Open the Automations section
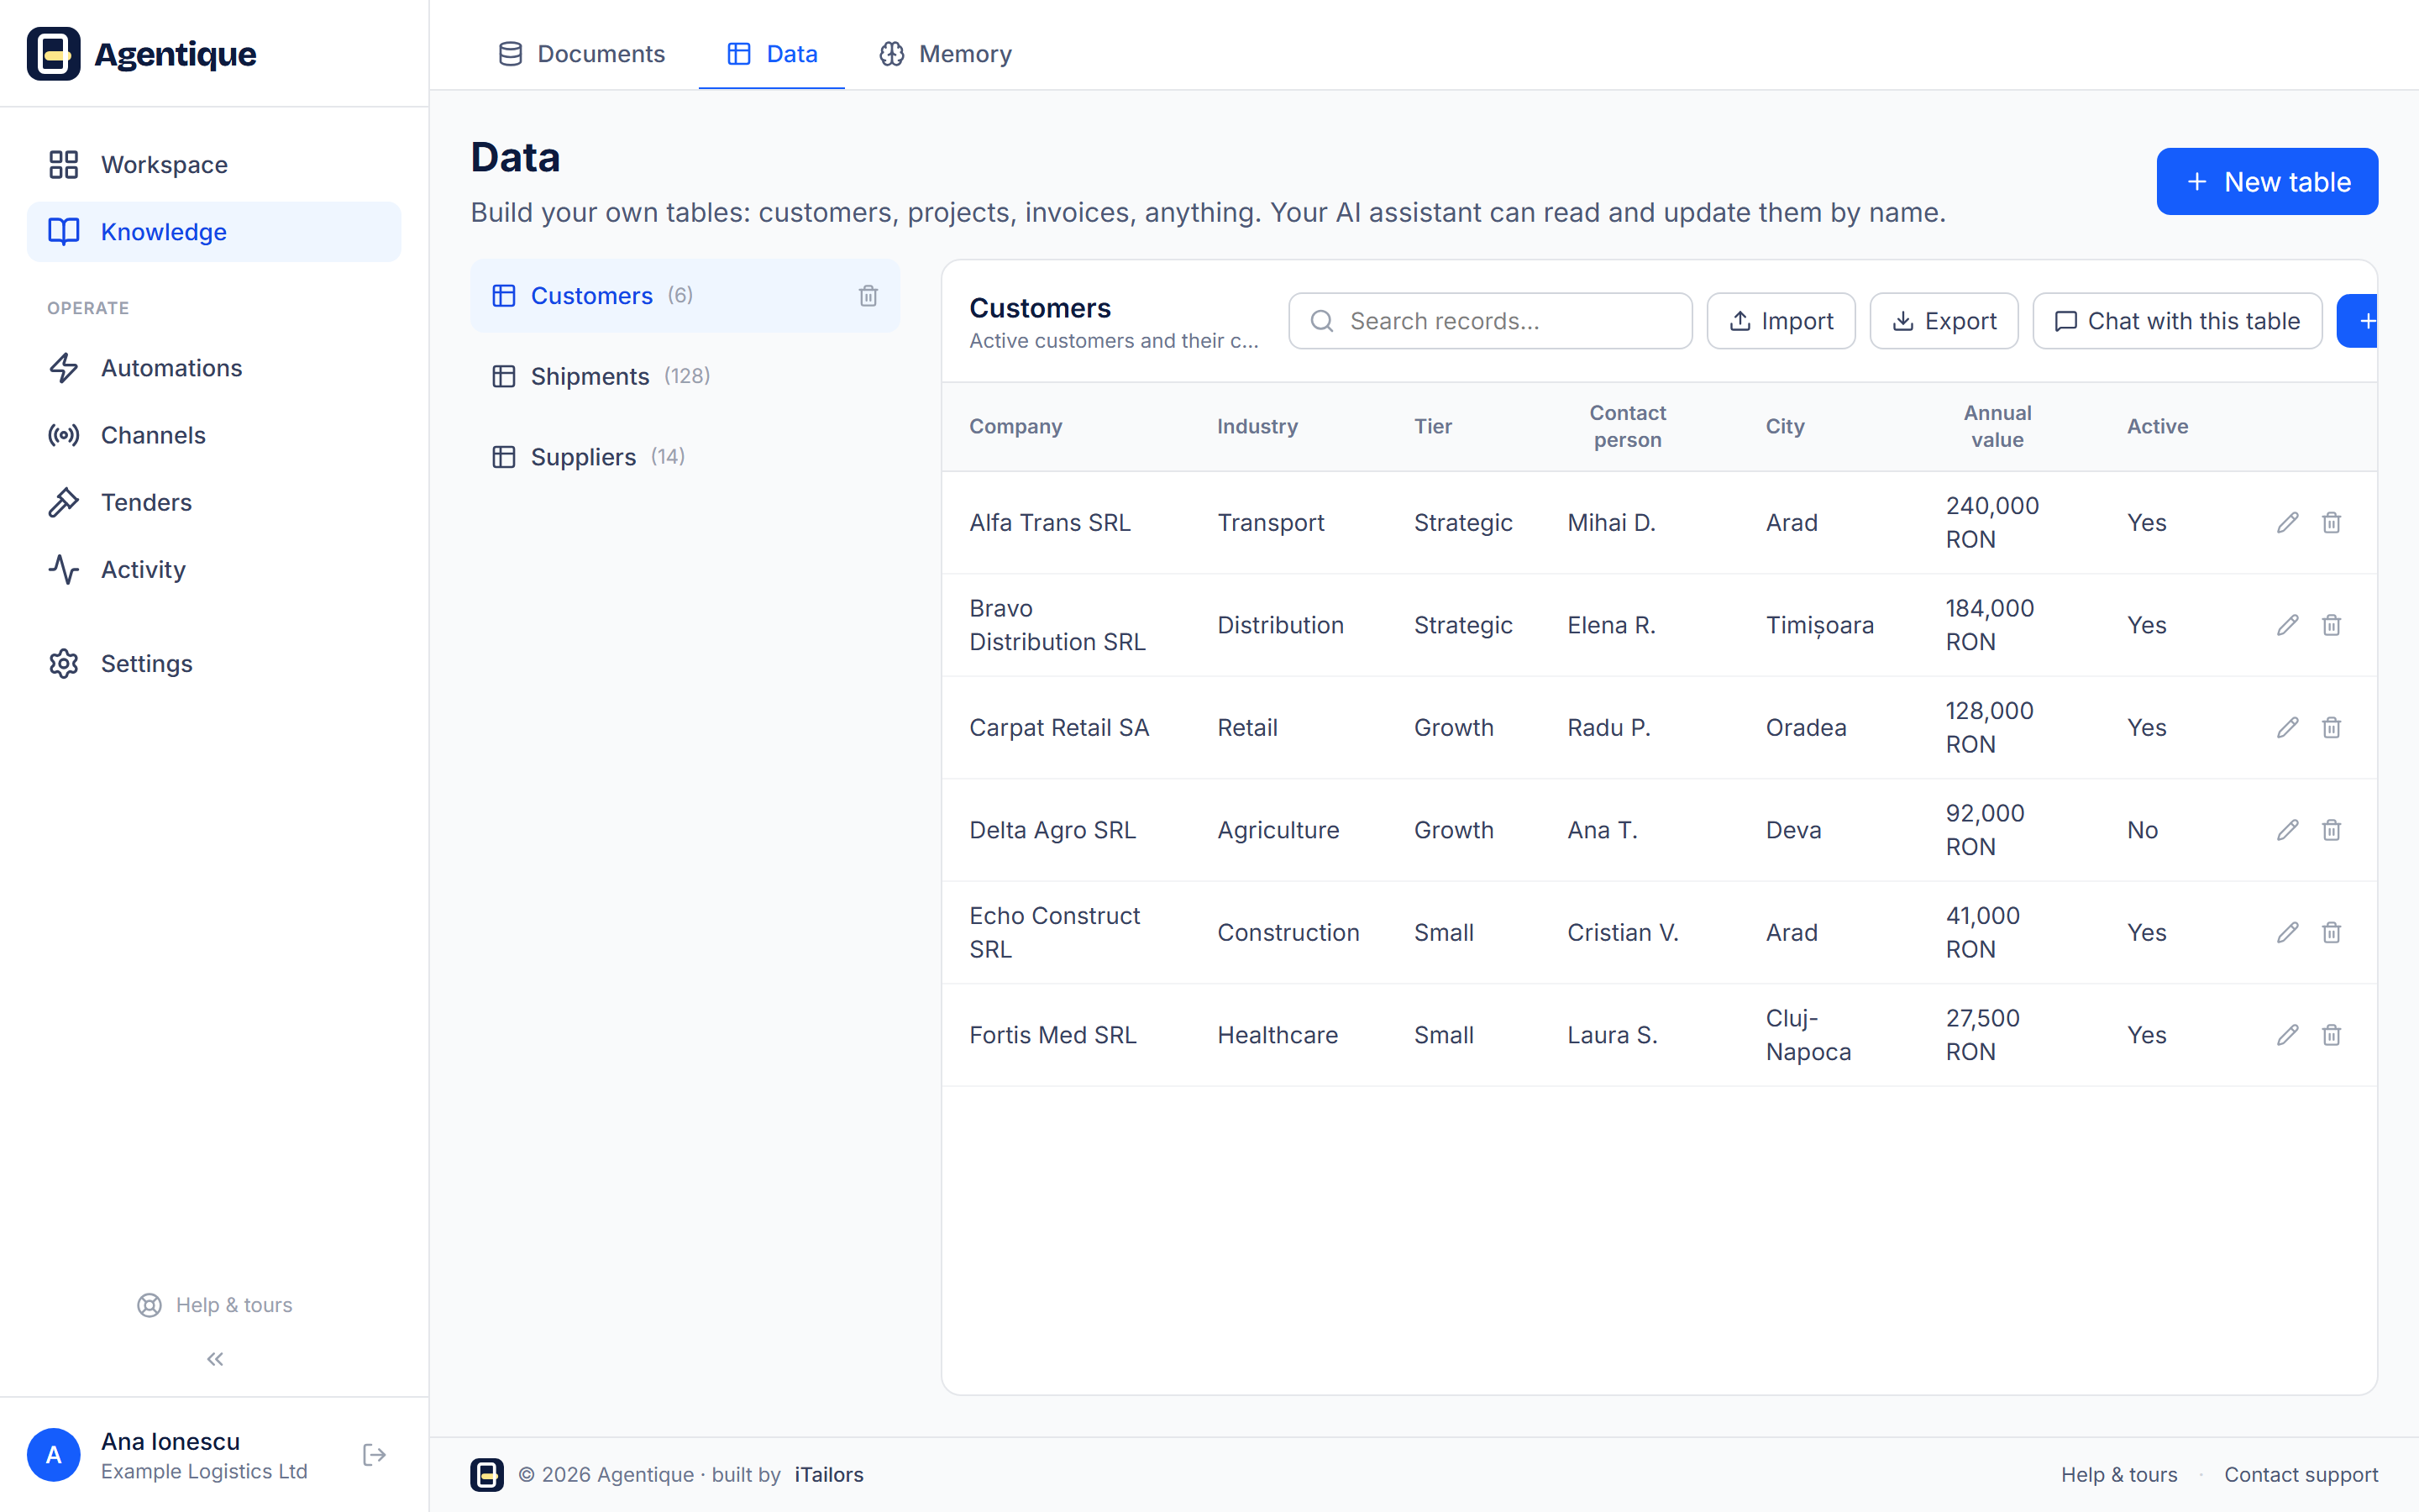Screen dimensions: 2419x1512 click(x=214, y=368)
